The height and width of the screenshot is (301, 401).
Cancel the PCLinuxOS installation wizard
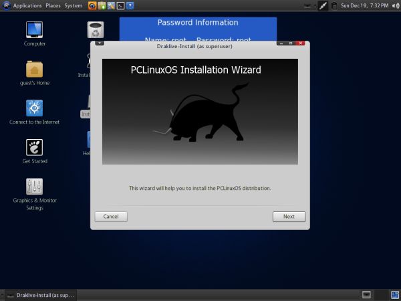pos(111,217)
